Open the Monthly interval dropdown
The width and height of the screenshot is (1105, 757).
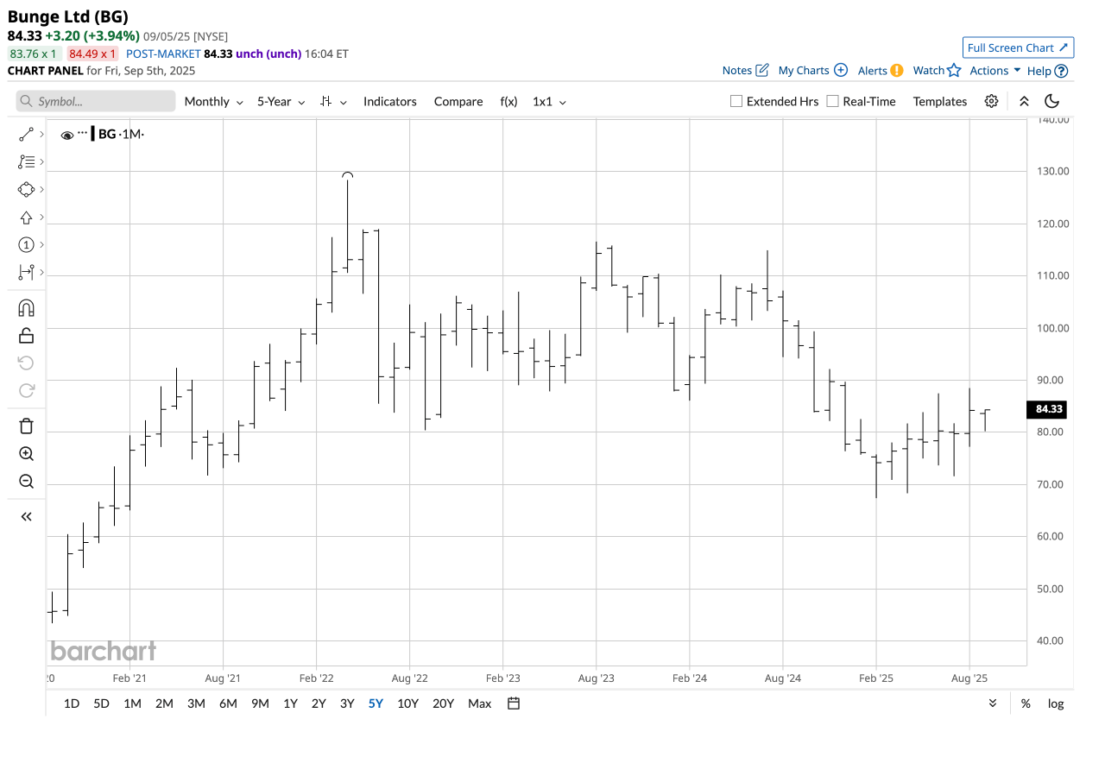click(x=212, y=101)
